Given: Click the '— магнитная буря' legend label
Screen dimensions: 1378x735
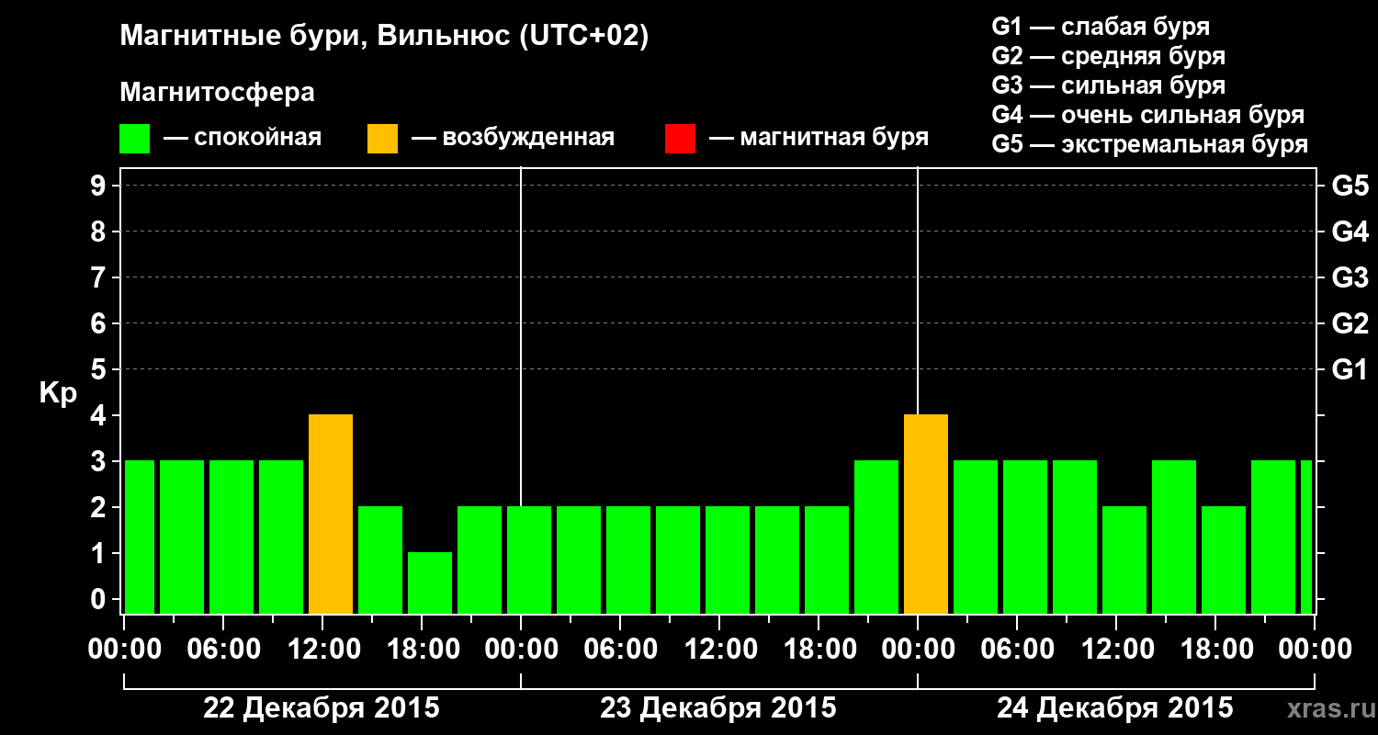Looking at the screenshot, I should click(819, 138).
